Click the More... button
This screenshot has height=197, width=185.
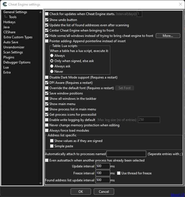(168, 36)
